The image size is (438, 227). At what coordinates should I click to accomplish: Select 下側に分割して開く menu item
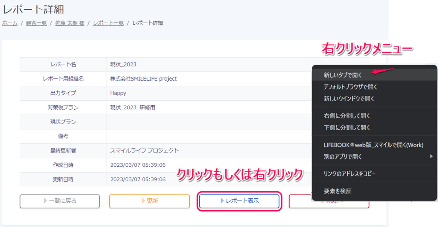(x=347, y=127)
